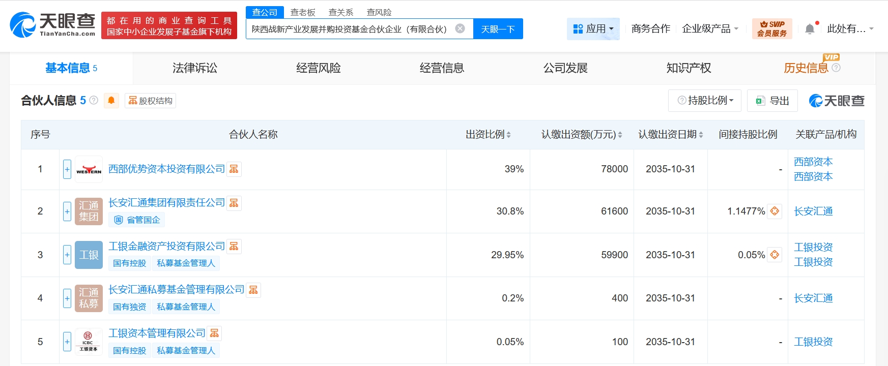Viewport: 888px width, 366px height.
Task: Click equity structure icon next to 工银资本管理有限公司
Action: pos(215,333)
